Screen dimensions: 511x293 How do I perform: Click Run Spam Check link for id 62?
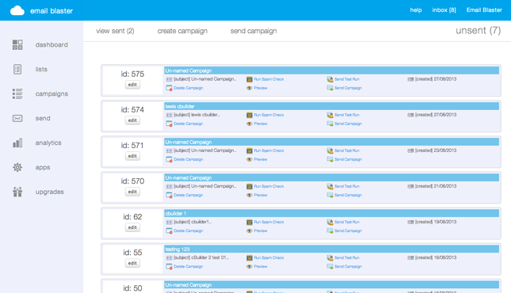269,222
